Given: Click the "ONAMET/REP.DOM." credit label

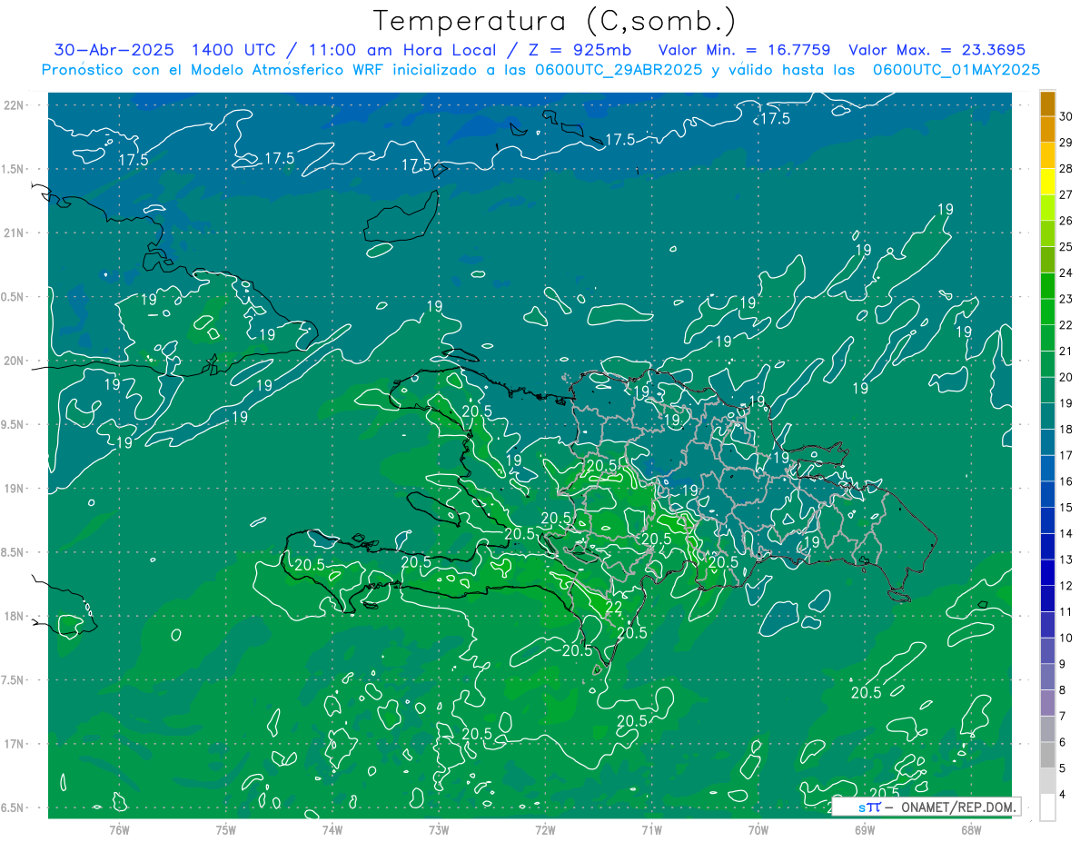Looking at the screenshot, I should (x=956, y=807).
